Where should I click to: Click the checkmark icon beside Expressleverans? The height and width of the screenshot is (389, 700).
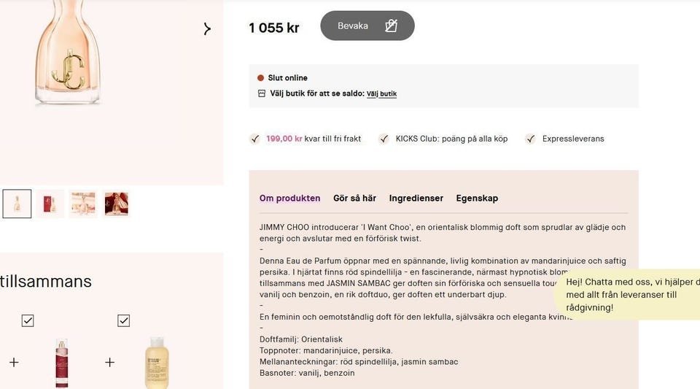click(531, 139)
